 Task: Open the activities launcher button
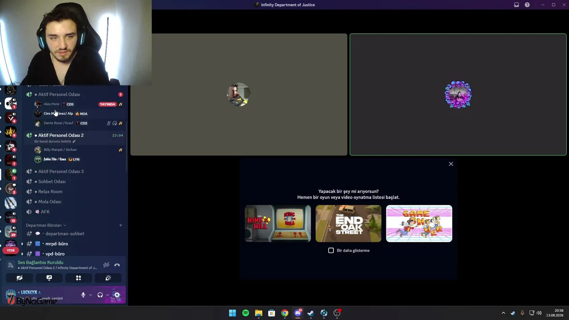click(79, 278)
